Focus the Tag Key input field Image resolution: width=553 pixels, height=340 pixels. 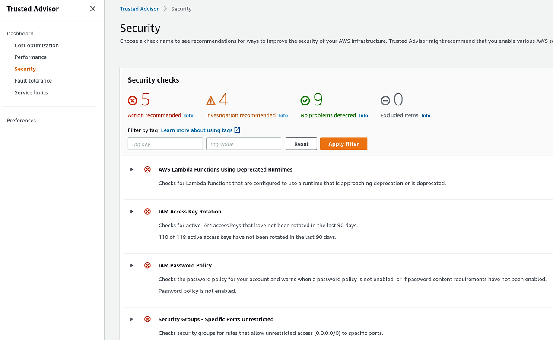165,144
